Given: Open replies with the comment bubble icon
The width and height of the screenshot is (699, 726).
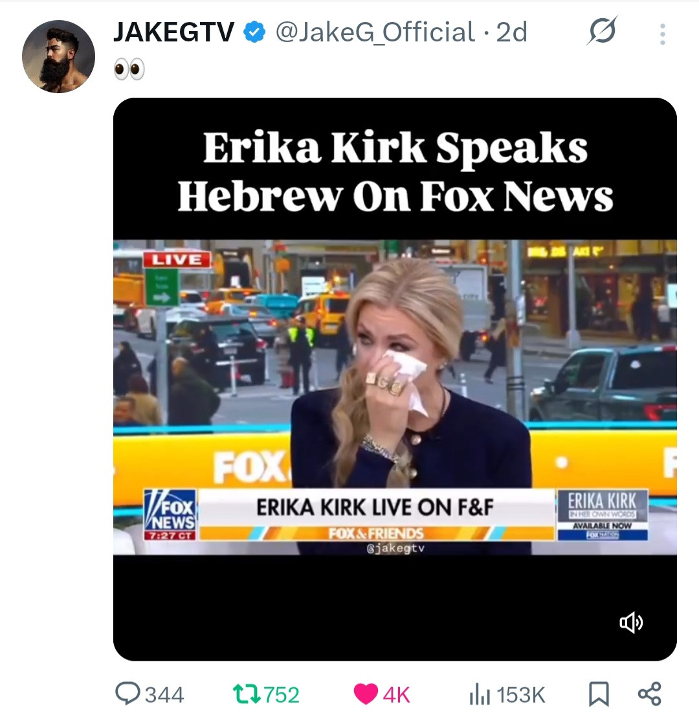Looking at the screenshot, I should pos(127,694).
